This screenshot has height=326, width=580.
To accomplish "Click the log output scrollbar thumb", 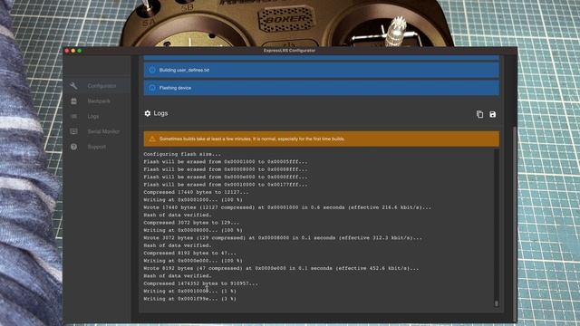I will pos(497,303).
